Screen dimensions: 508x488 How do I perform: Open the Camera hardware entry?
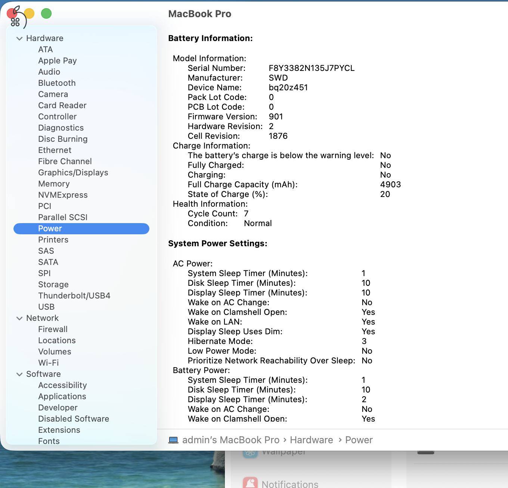tap(53, 94)
